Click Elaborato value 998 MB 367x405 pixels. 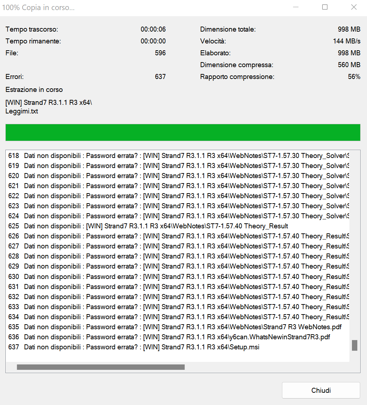click(x=349, y=53)
